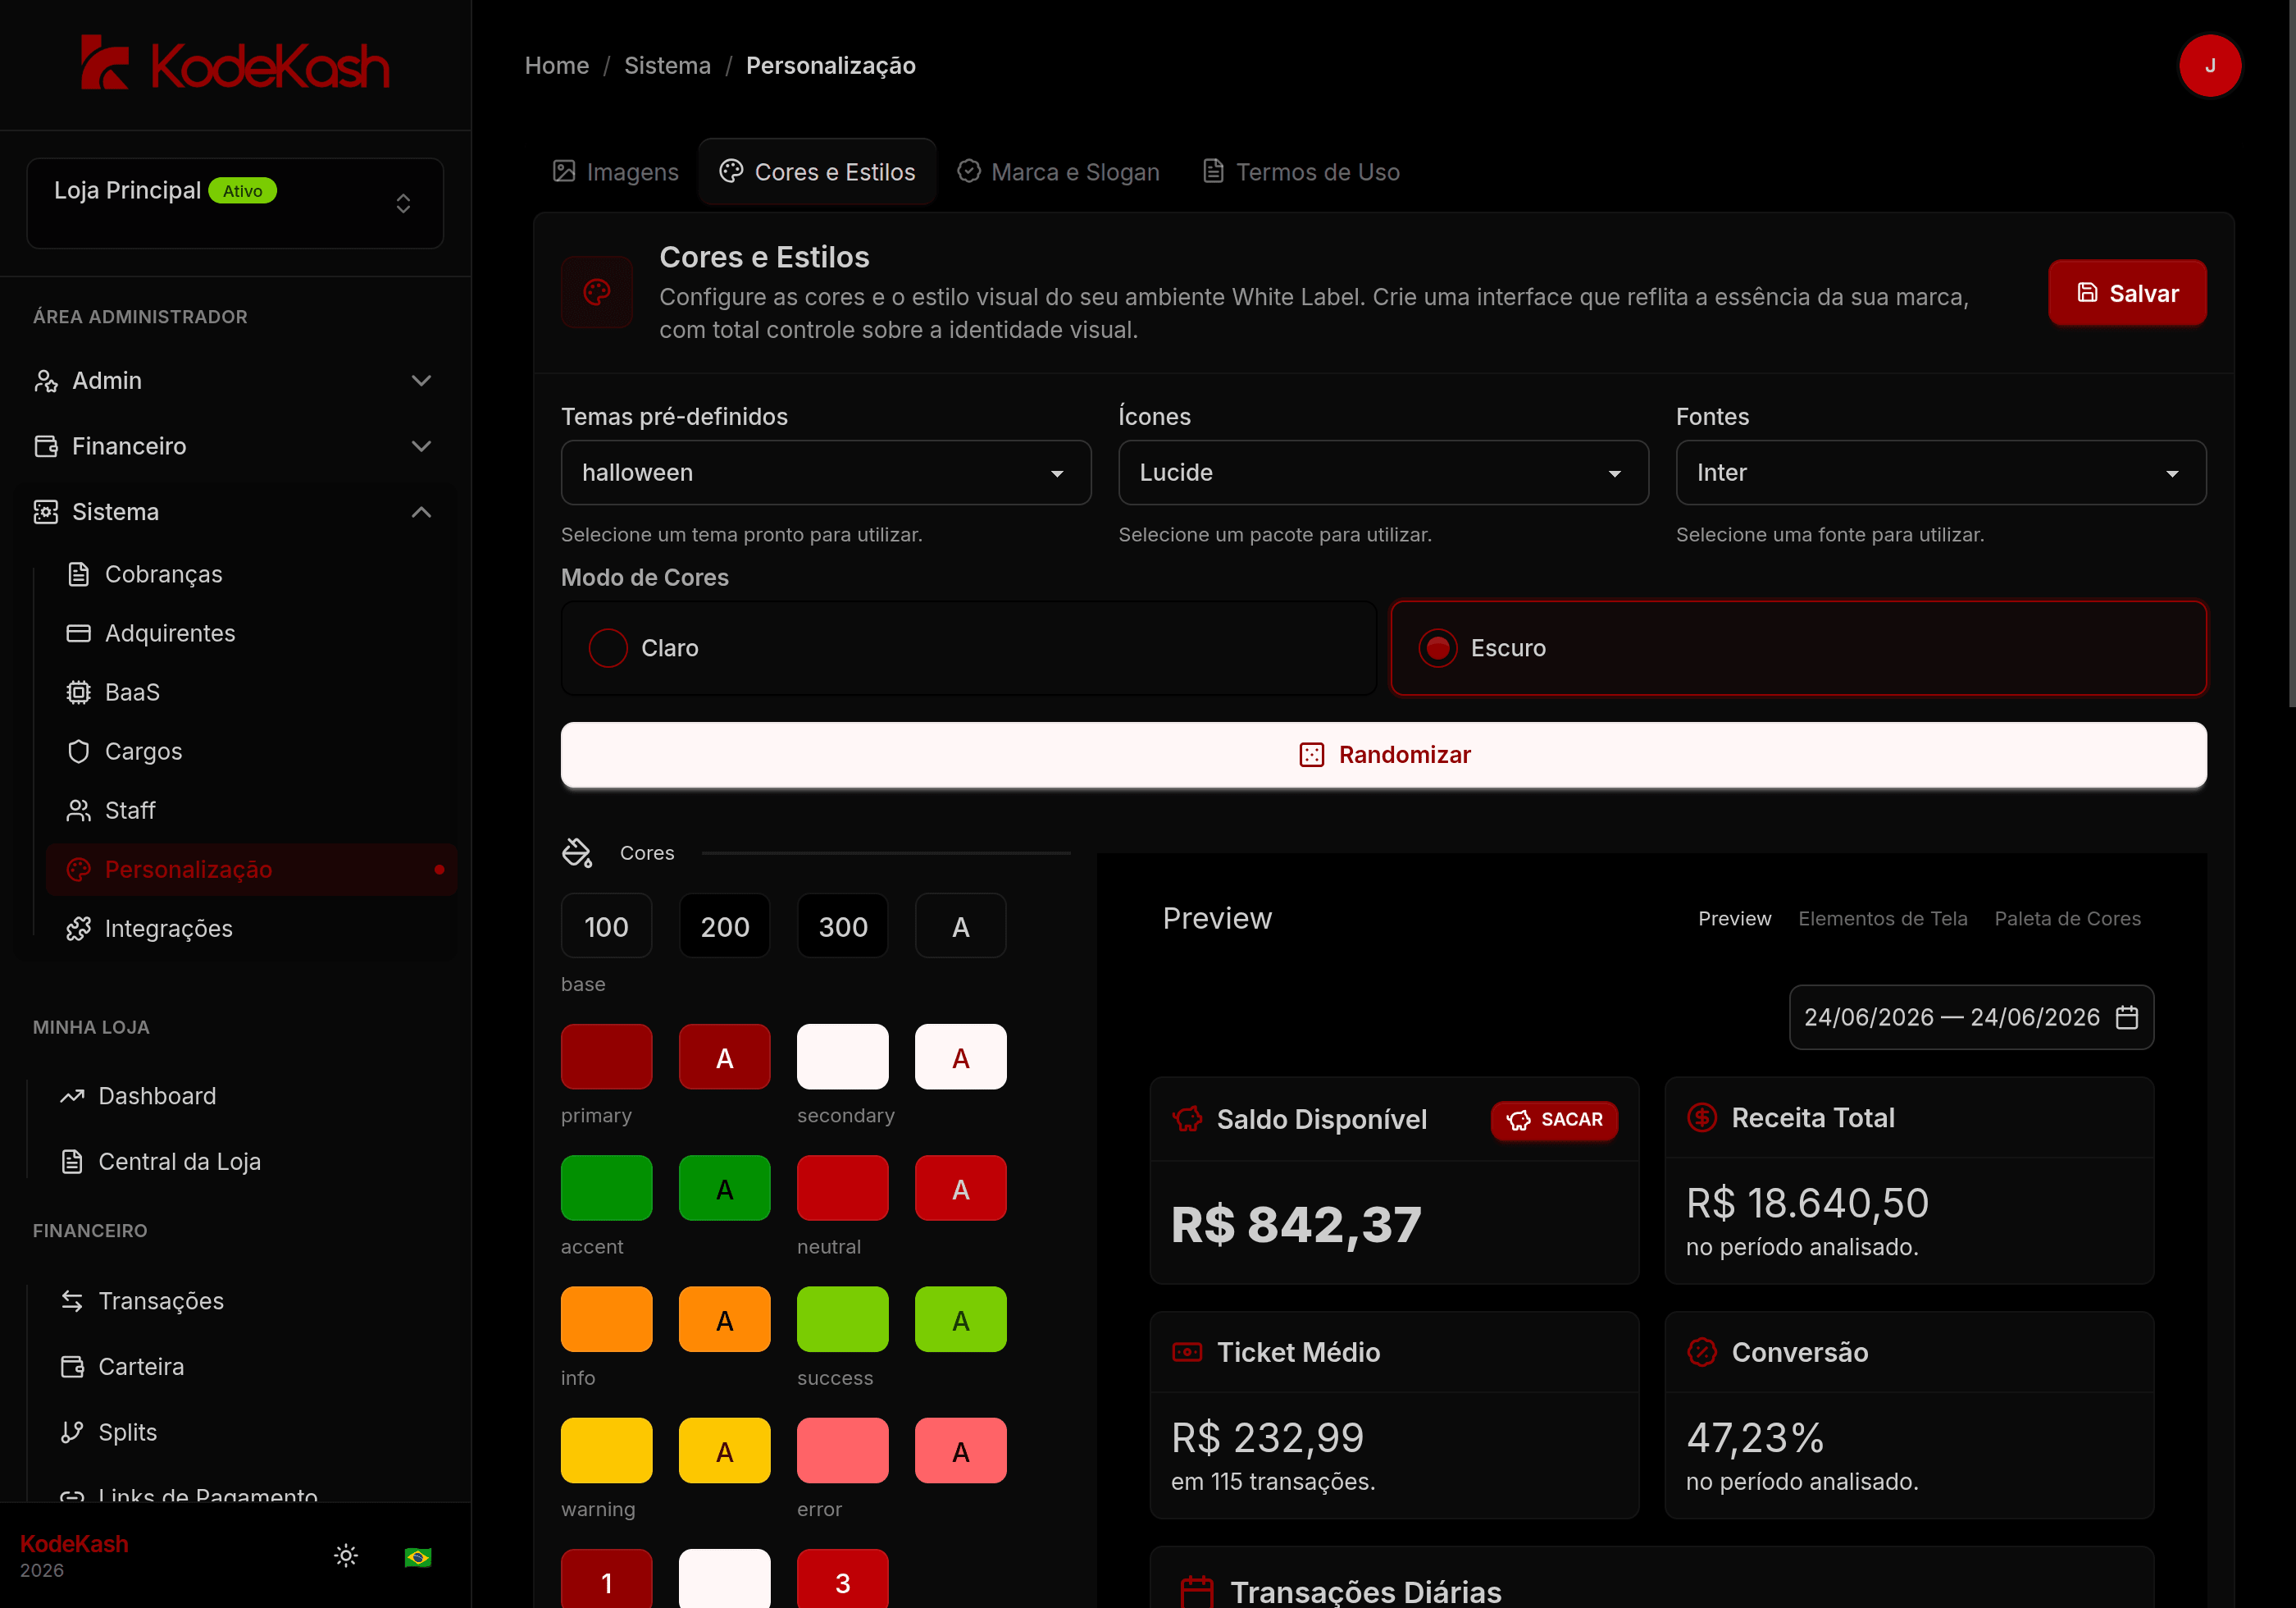2296x1608 pixels.
Task: Click the Conversão percent badge icon
Action: pos(1702,1352)
